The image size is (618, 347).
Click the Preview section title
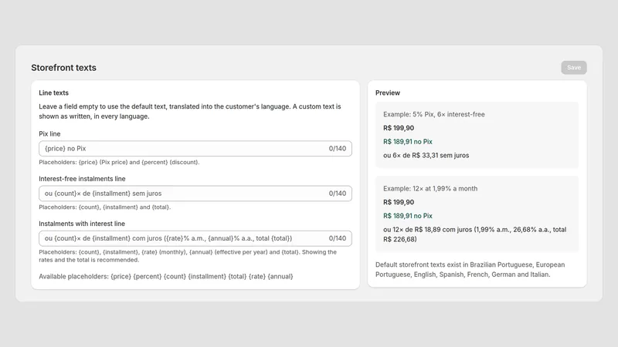coord(388,93)
